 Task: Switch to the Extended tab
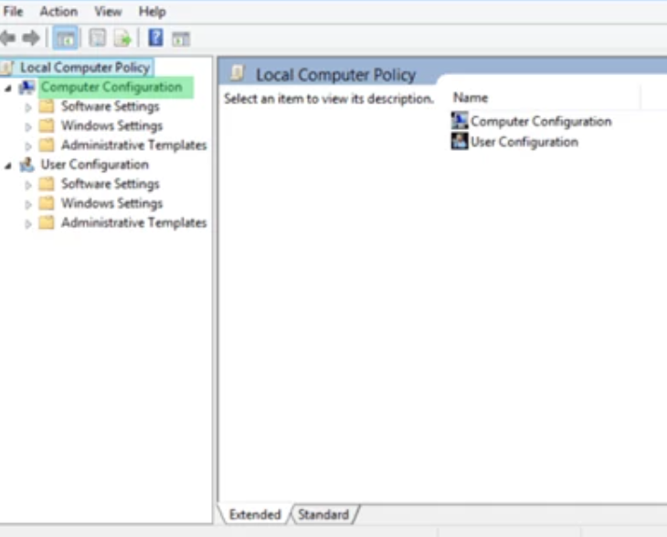pyautogui.click(x=254, y=514)
